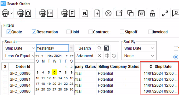Click the print order 'O' toolbar icon
Viewport: 179px width, 95px height.
click(x=24, y=13)
